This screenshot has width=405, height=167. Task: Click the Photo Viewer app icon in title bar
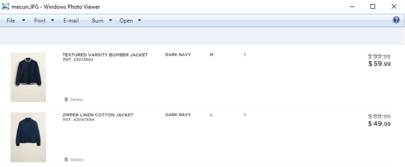(6, 7)
